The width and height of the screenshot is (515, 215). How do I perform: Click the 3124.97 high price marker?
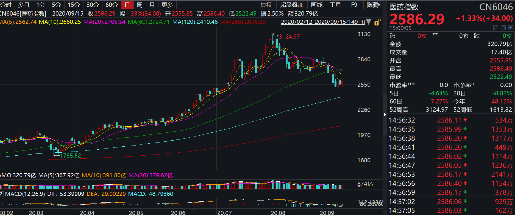coord(289,37)
